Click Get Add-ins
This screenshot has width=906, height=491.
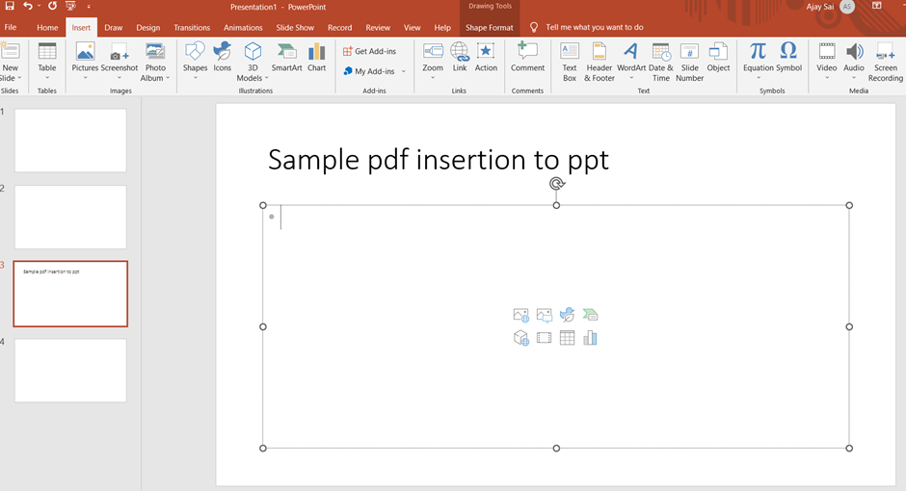[x=370, y=51]
